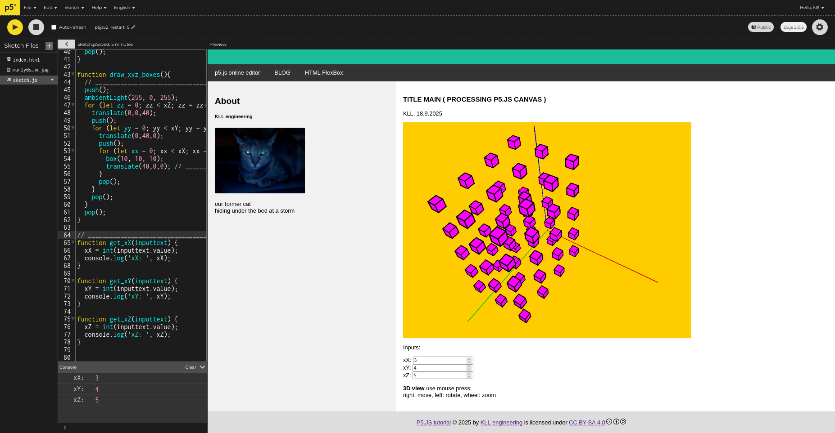Click the p5* logo icon
835x433 pixels.
(10, 8)
